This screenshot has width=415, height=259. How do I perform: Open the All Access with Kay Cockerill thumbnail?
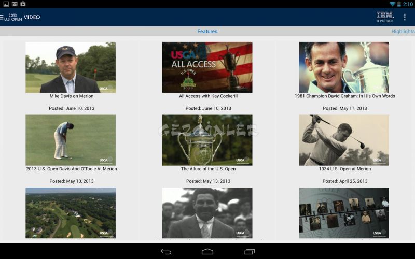pyautogui.click(x=207, y=67)
